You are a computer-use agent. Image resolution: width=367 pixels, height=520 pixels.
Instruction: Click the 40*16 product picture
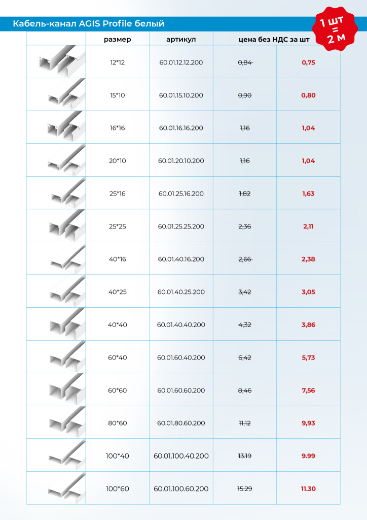pos(68,259)
